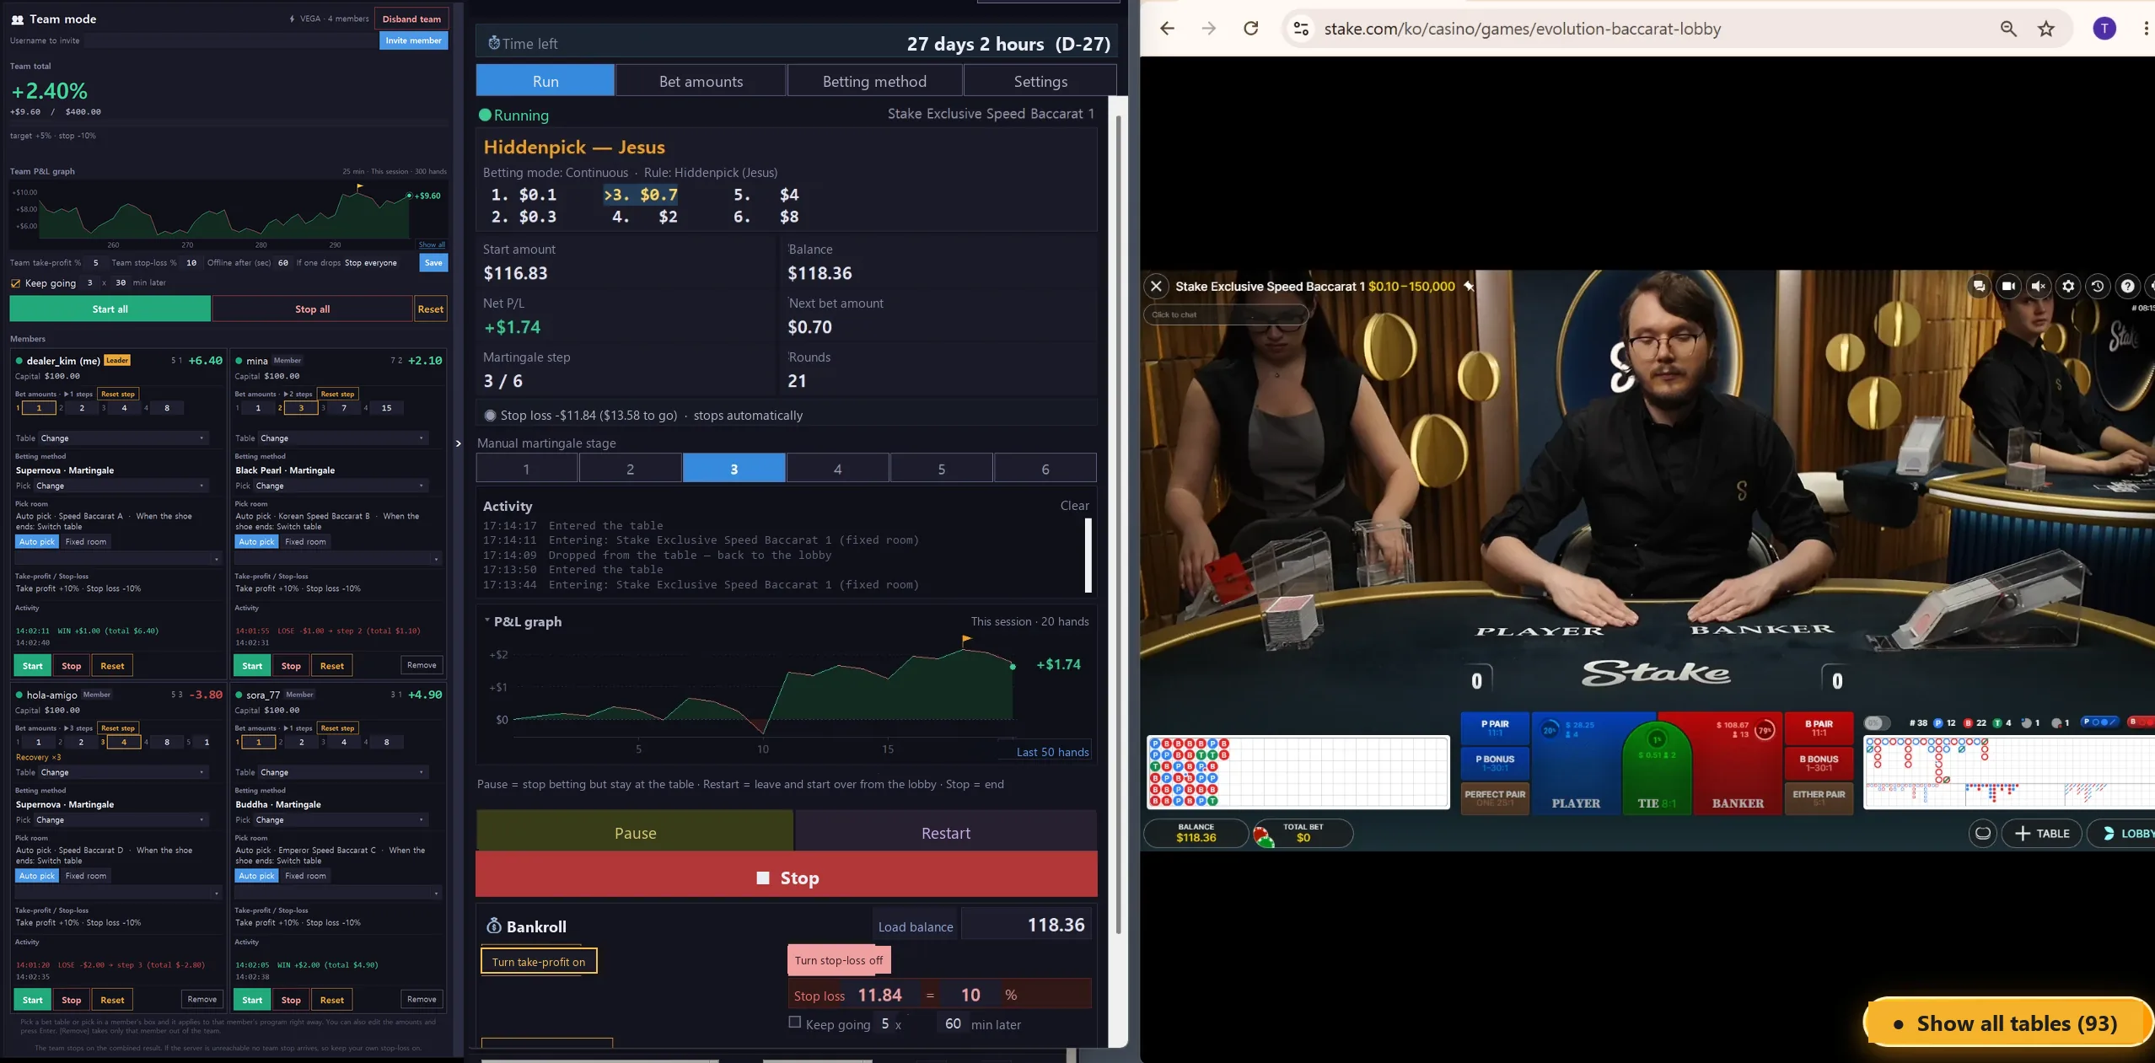Open the Settings tab
Viewport: 2155px width, 1063px height.
1040,81
